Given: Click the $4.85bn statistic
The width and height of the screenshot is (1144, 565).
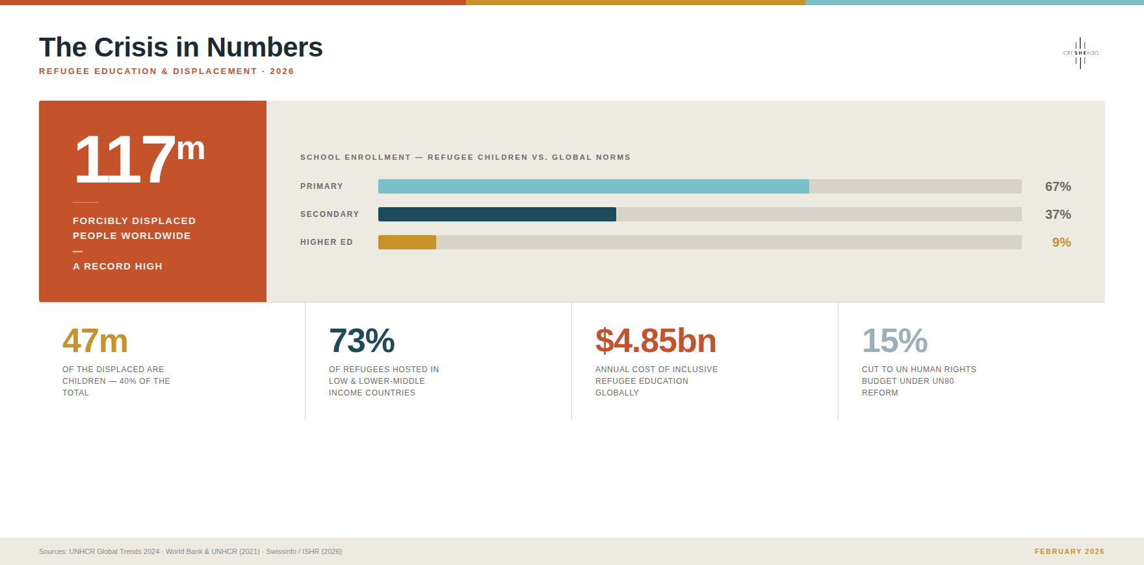Looking at the screenshot, I should click(656, 341).
